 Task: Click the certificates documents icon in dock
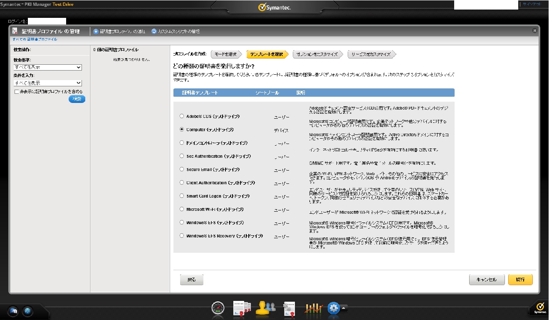(x=242, y=308)
